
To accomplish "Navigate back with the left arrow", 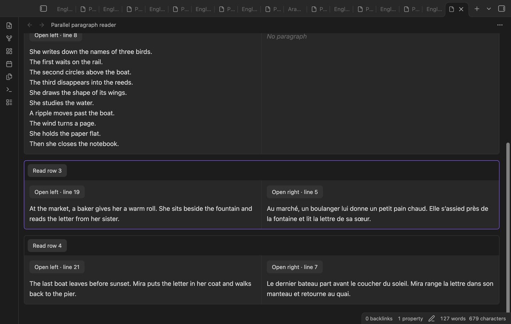I will point(30,25).
